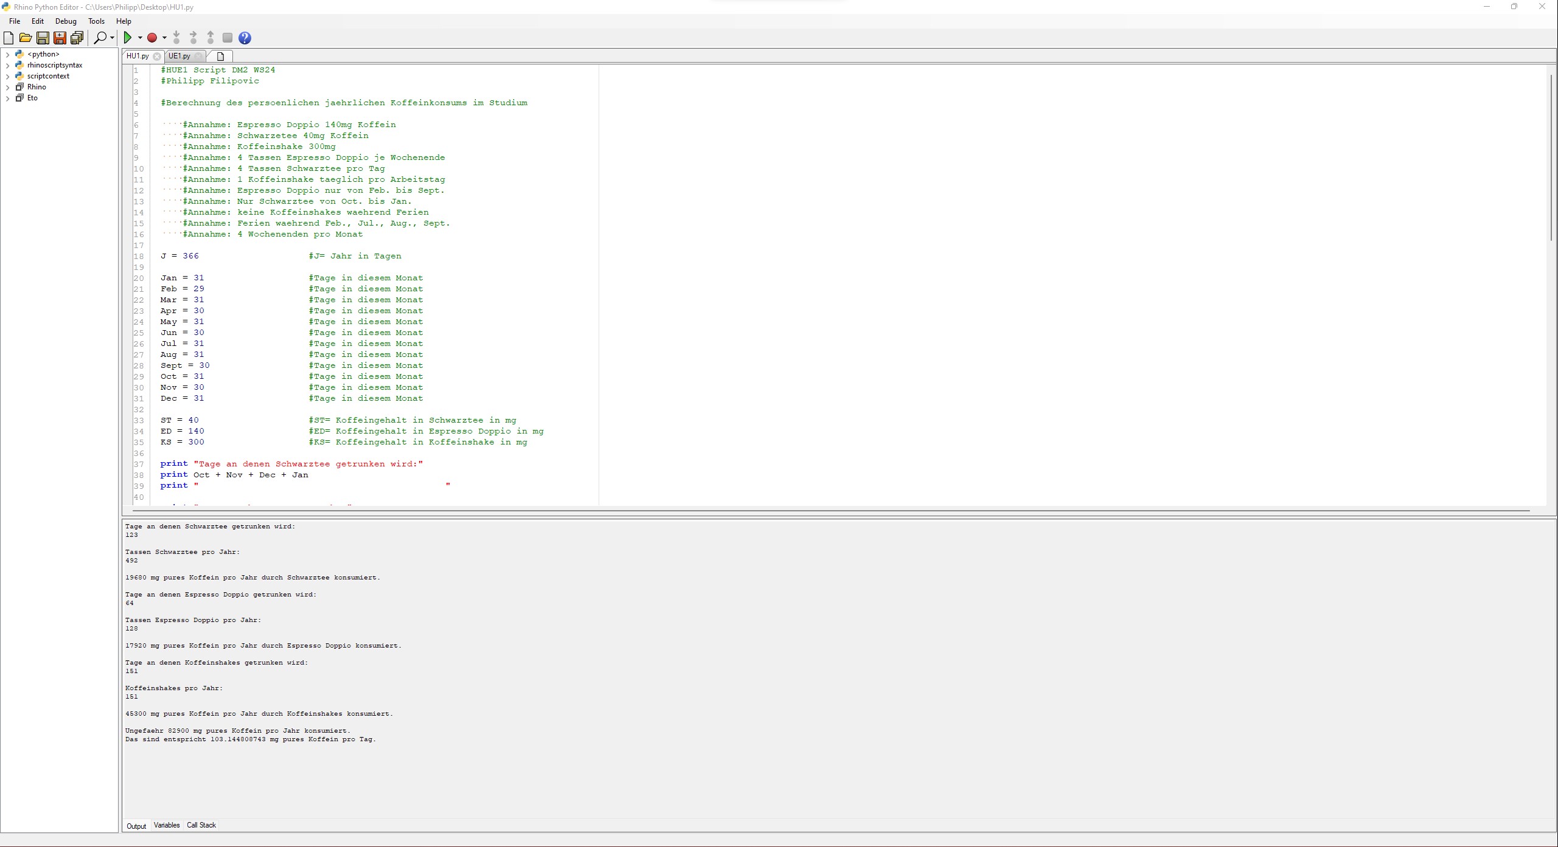
Task: Open the Help with the blue question icon
Action: point(245,38)
